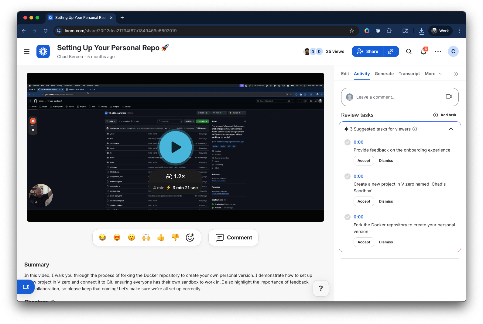This screenshot has height=324, width=483.
Task: Open the hamburger navigation menu
Action: (x=27, y=51)
